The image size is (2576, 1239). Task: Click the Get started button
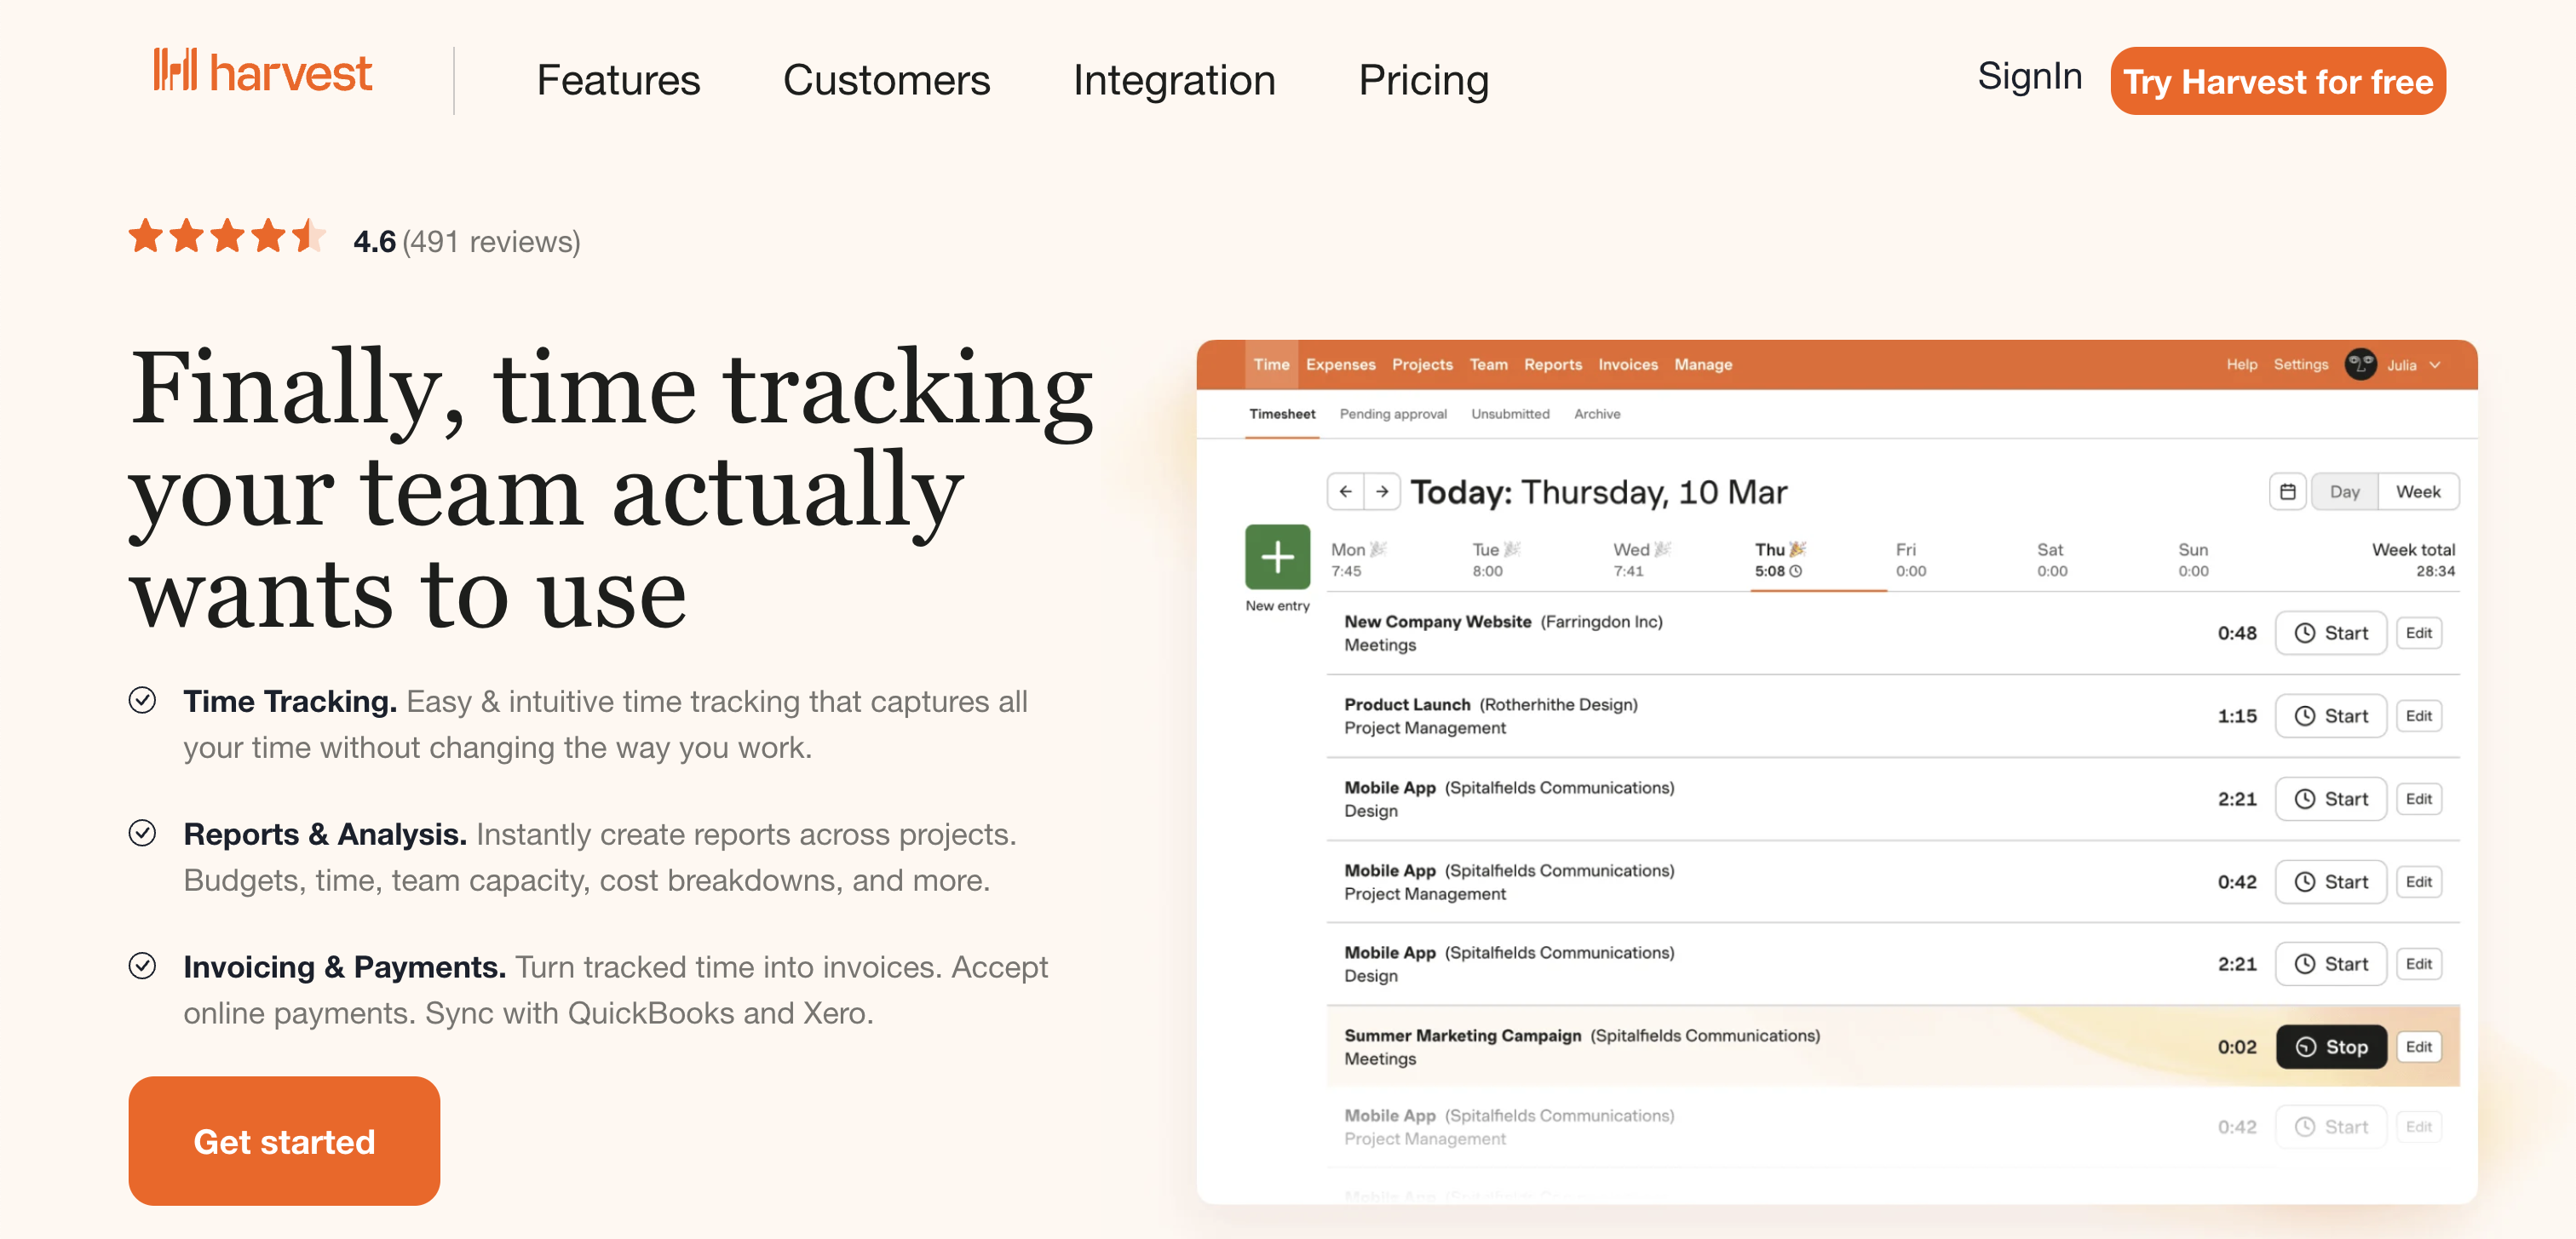[x=284, y=1140]
